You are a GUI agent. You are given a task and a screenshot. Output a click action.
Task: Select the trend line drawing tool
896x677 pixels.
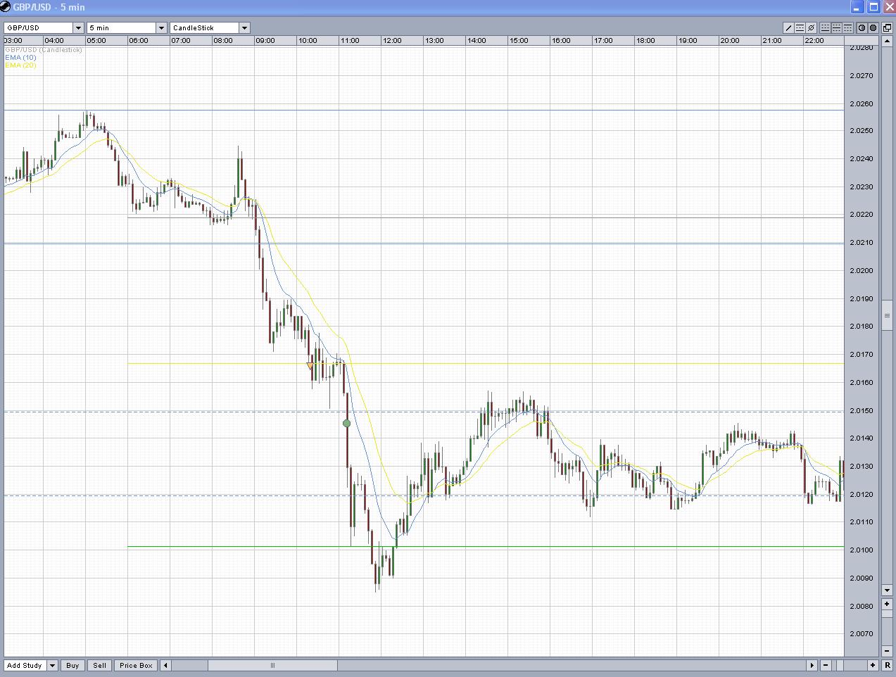click(788, 28)
